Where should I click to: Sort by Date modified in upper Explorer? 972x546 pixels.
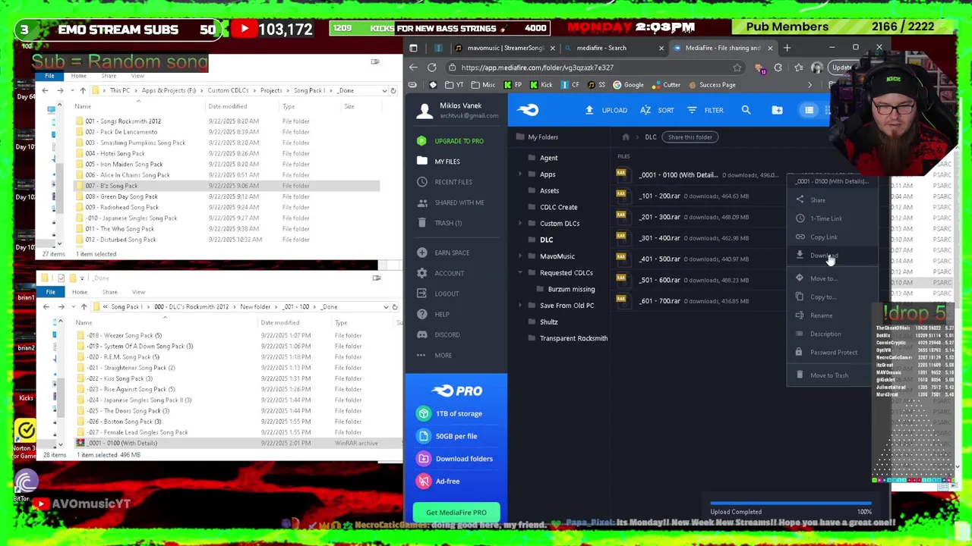(x=228, y=106)
